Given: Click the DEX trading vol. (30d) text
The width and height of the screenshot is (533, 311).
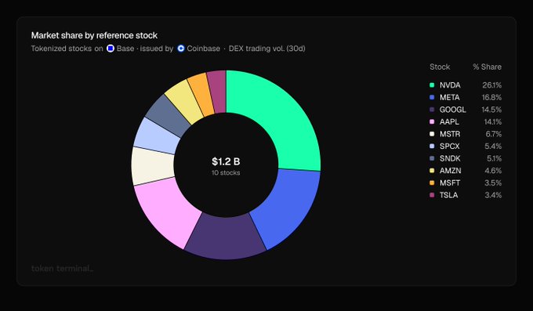Looking at the screenshot, I should (x=266, y=49).
